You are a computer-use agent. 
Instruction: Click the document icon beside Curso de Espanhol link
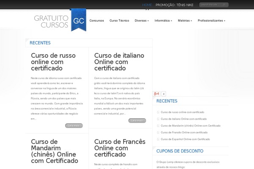pyautogui.click(x=158, y=139)
